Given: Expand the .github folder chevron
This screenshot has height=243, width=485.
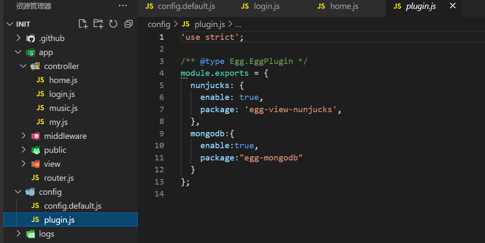Looking at the screenshot, I should click(x=18, y=38).
